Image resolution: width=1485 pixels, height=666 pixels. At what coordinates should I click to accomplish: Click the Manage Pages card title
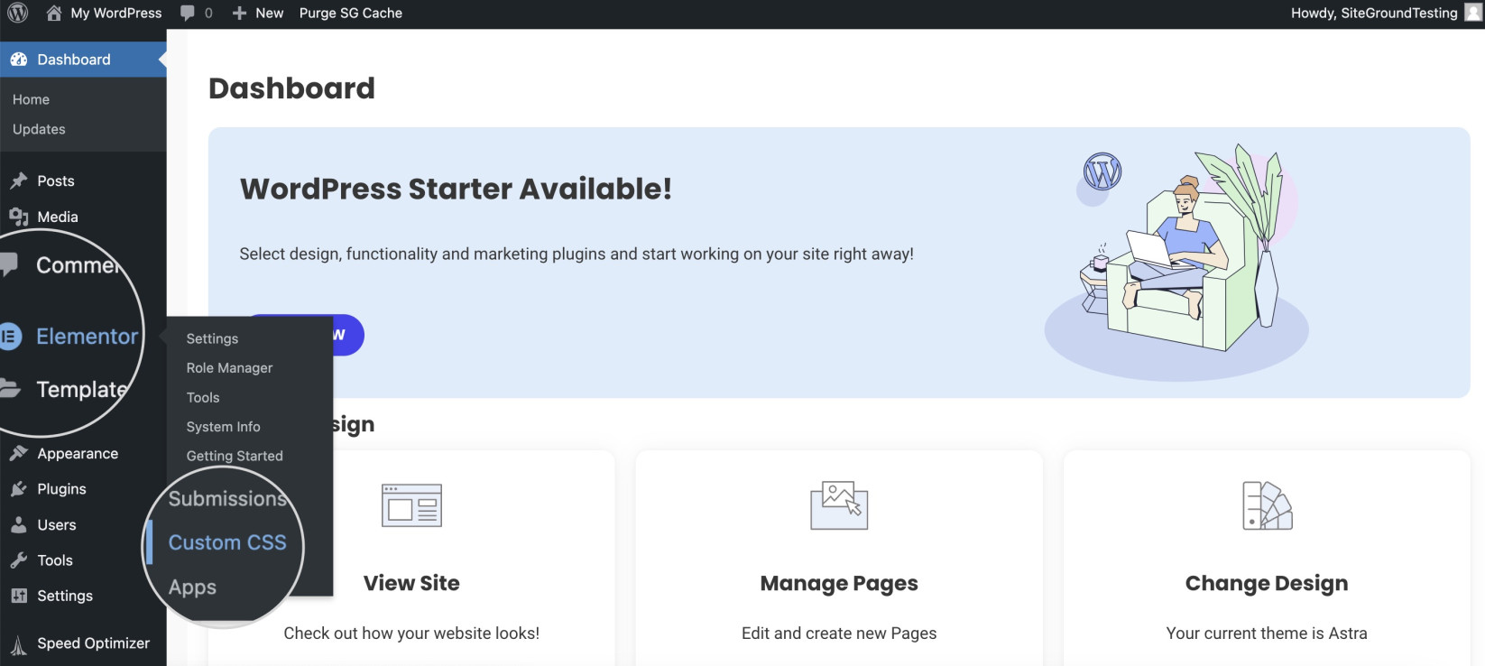coord(839,584)
